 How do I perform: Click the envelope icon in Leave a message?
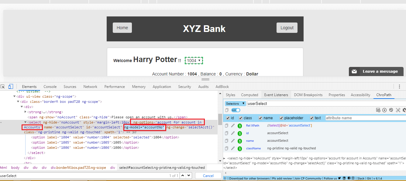(354, 71)
